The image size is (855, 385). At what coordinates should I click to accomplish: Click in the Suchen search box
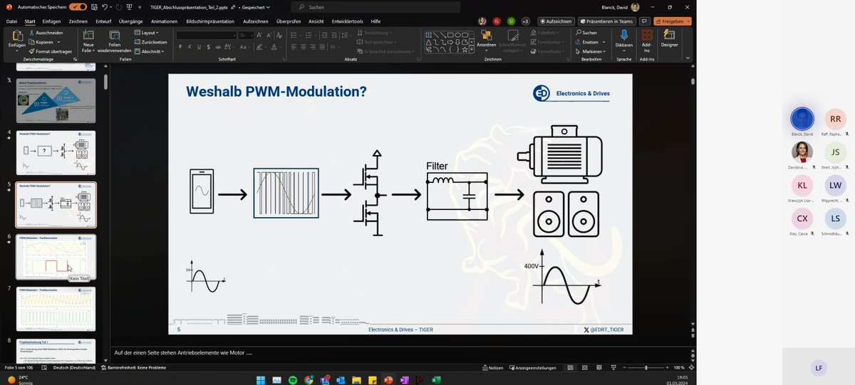pyautogui.click(x=381, y=6)
